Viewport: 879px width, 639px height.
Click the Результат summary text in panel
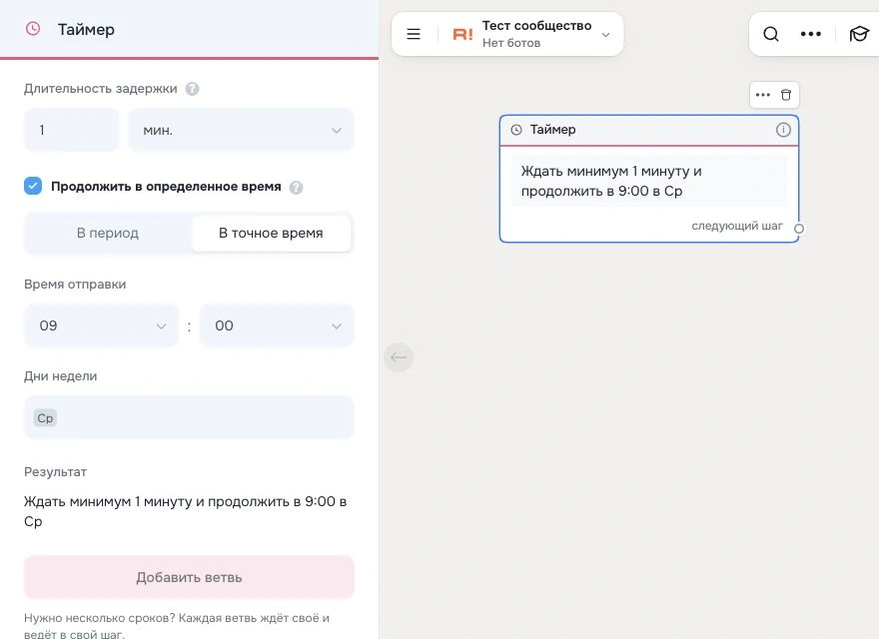pyautogui.click(x=185, y=511)
